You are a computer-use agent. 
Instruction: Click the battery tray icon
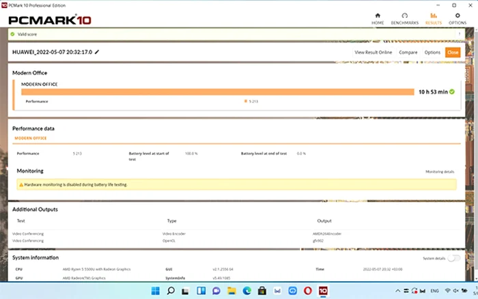[464, 291]
